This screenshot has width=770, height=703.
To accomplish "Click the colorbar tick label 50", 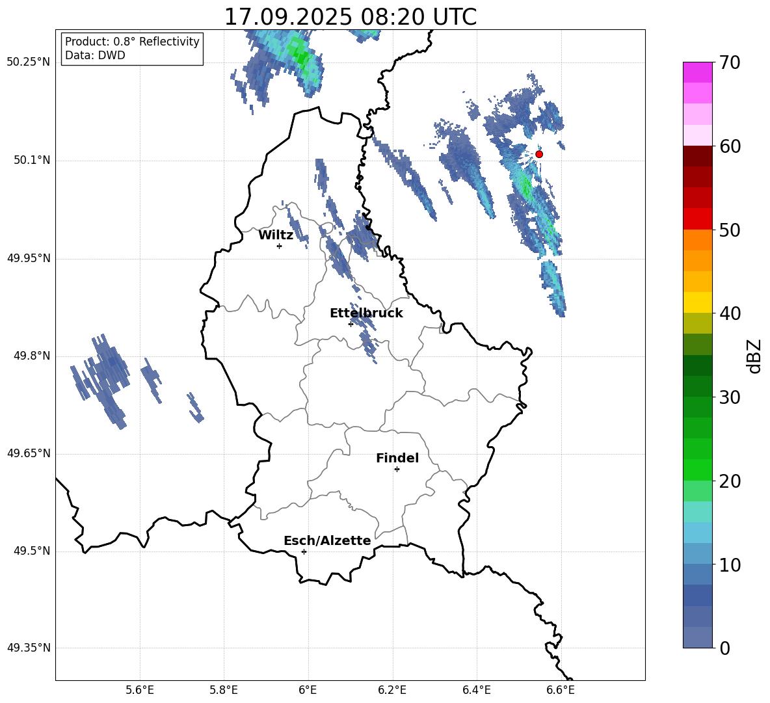I will coord(730,230).
